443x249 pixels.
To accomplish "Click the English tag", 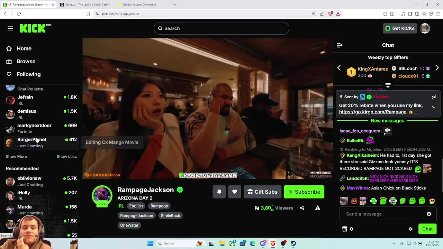I will tap(136, 206).
